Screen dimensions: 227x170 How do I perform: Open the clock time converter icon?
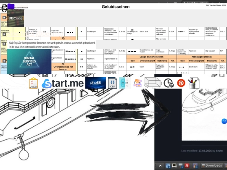click(169, 83)
